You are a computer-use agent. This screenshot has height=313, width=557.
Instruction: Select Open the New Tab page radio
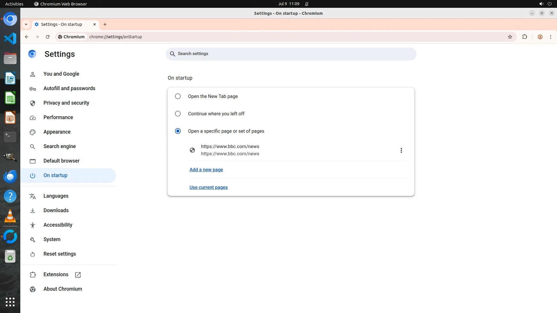(x=178, y=96)
